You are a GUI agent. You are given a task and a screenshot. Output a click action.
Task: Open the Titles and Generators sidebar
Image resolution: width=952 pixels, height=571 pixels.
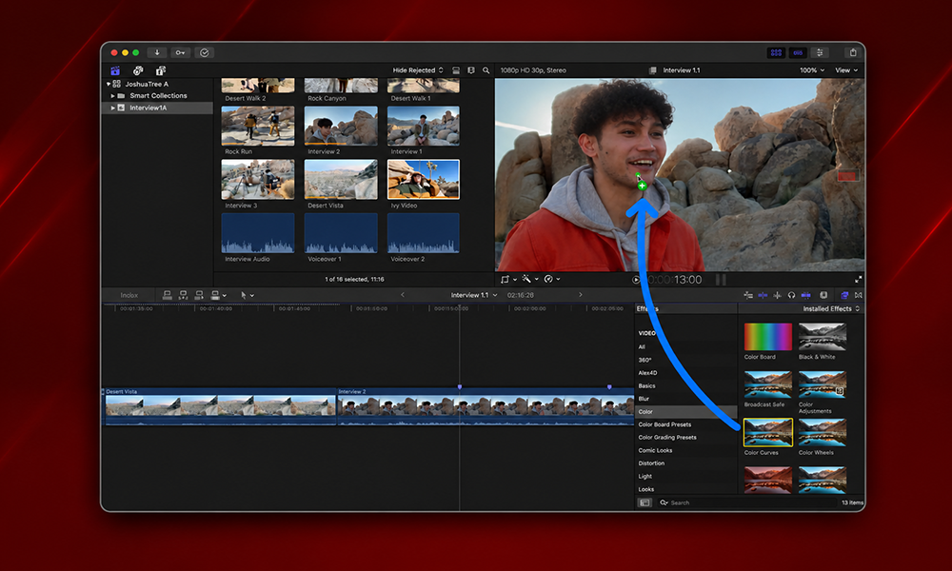(x=160, y=70)
